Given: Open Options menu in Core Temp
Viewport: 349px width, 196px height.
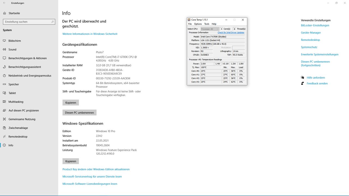Looking at the screenshot, I should (198, 24).
